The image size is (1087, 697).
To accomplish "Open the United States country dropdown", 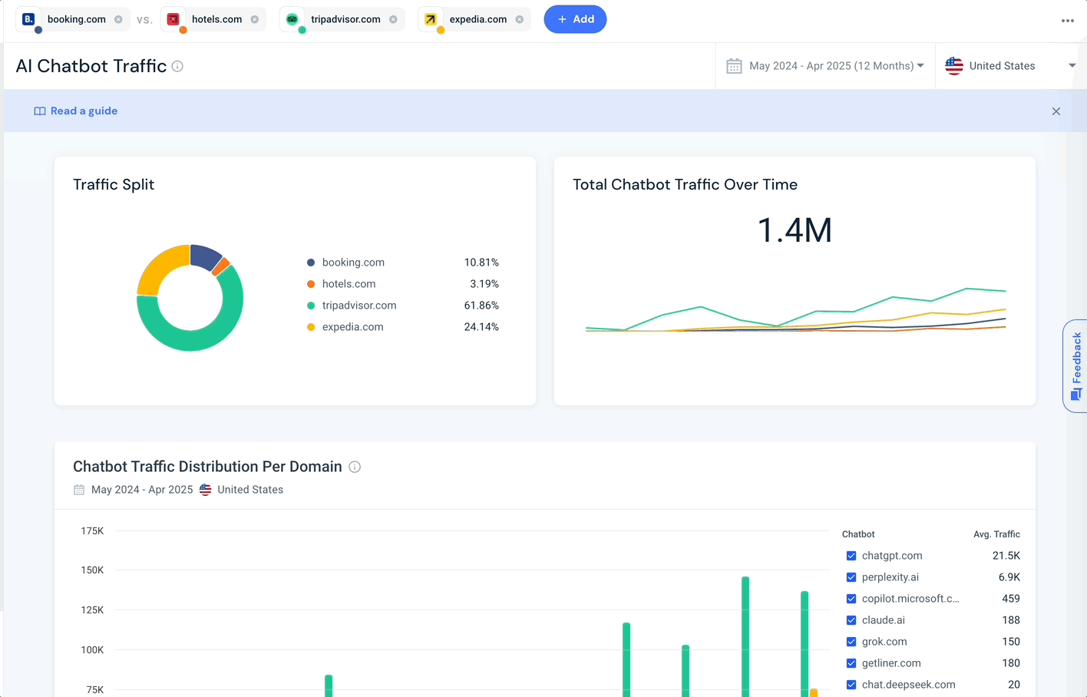I will (1010, 66).
